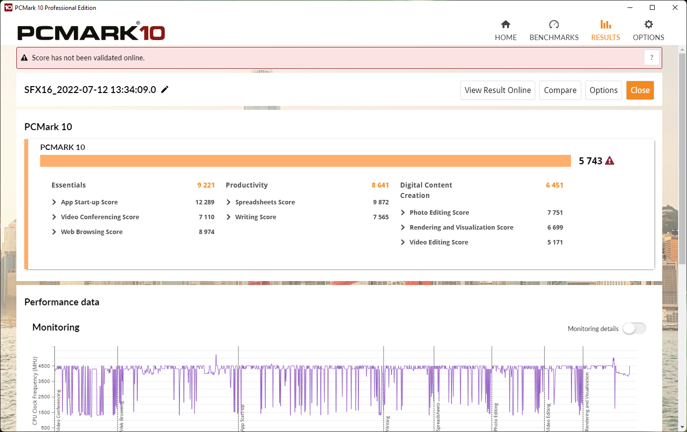Click the Spreadsheets value 9 872
Viewport: 687px width, 432px height.
(x=381, y=202)
